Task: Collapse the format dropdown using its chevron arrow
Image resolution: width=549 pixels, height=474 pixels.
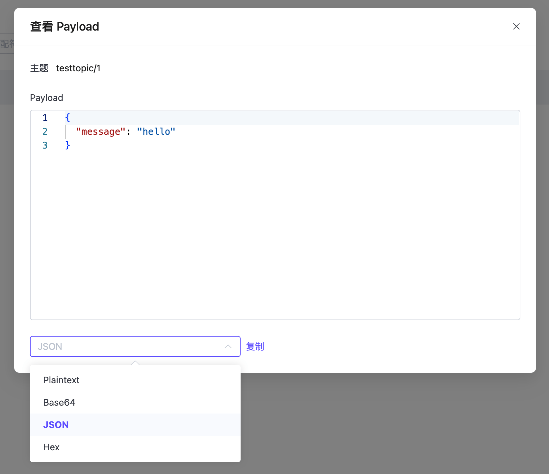Action: click(228, 346)
